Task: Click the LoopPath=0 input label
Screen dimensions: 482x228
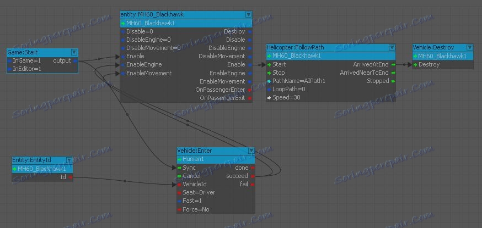Action: pyautogui.click(x=289, y=90)
